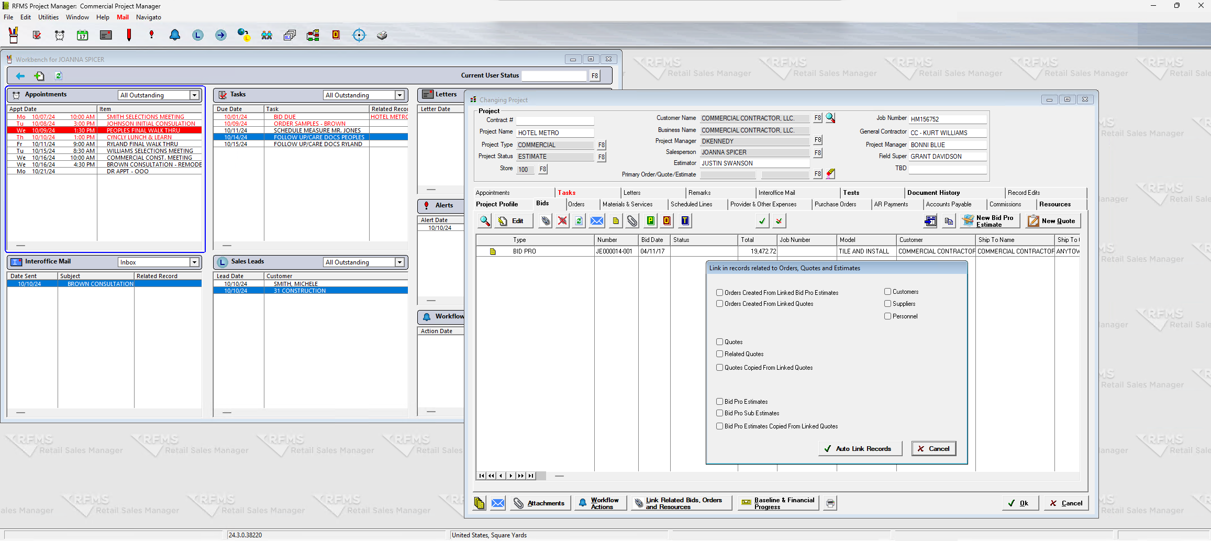Open the Tasks filter dropdown showing All Outstanding
This screenshot has height=541, width=1211.
[x=399, y=95]
